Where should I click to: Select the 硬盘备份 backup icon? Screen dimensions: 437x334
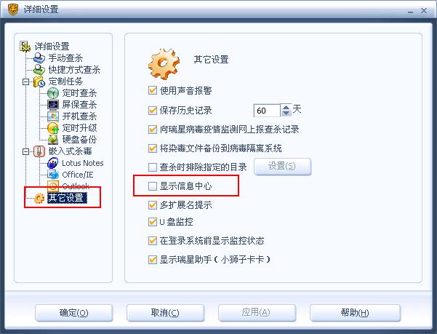pos(53,140)
